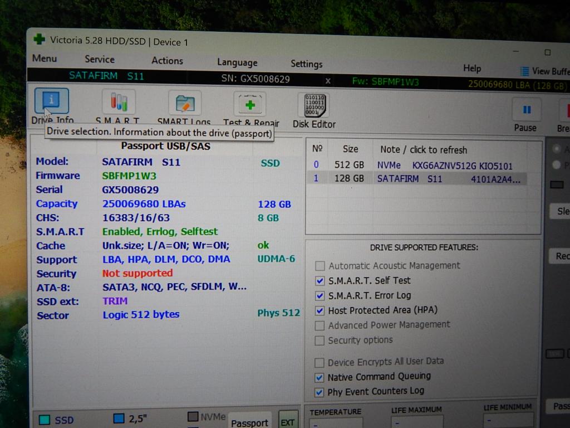The height and width of the screenshot is (428, 570).
Task: Click the Fw: SBFMP1W3 header text
Action: [385, 81]
